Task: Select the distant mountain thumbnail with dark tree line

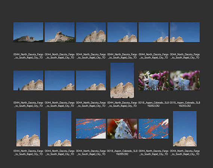Action: click(28, 32)
